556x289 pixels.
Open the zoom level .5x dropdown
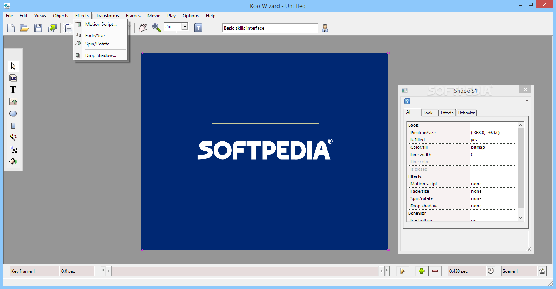coord(185,27)
